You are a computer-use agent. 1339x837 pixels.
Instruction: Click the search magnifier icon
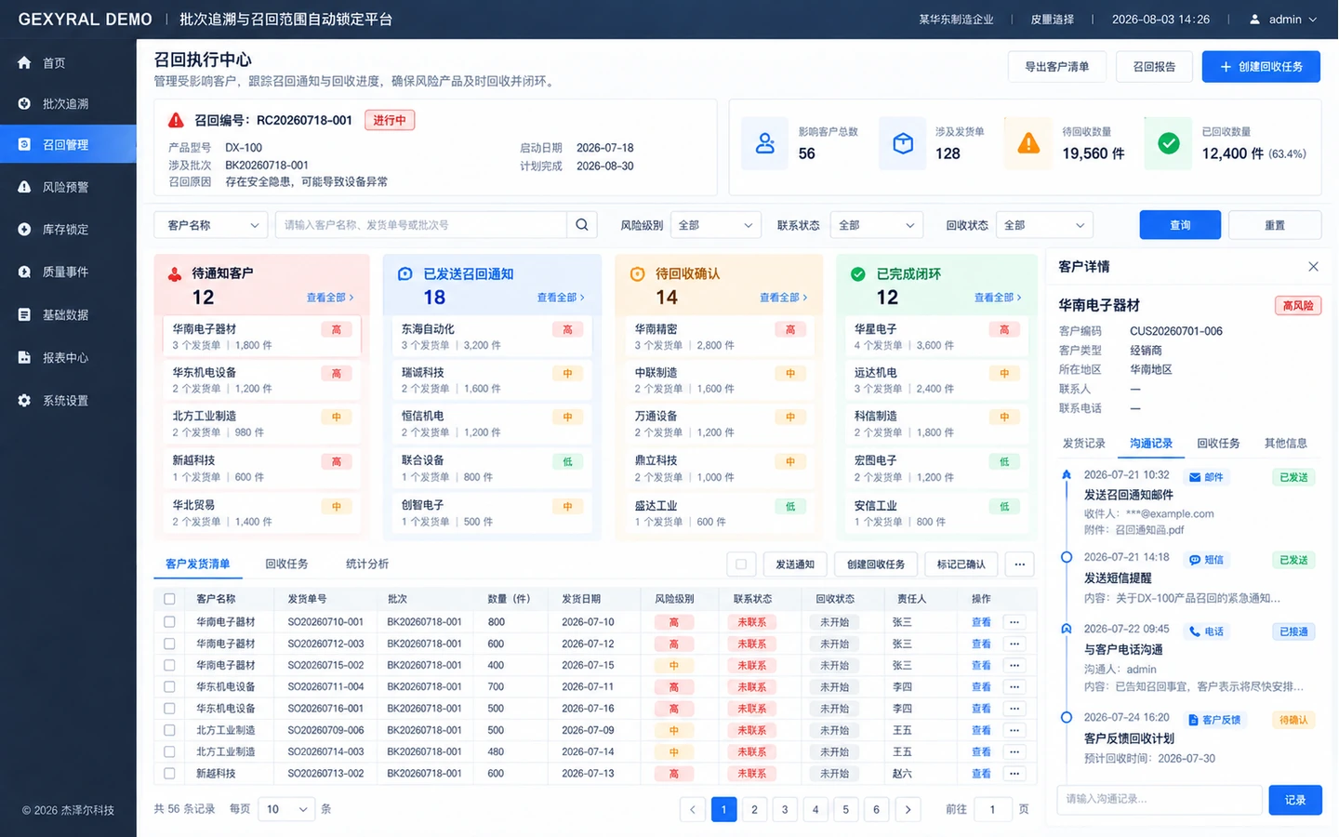coord(582,225)
